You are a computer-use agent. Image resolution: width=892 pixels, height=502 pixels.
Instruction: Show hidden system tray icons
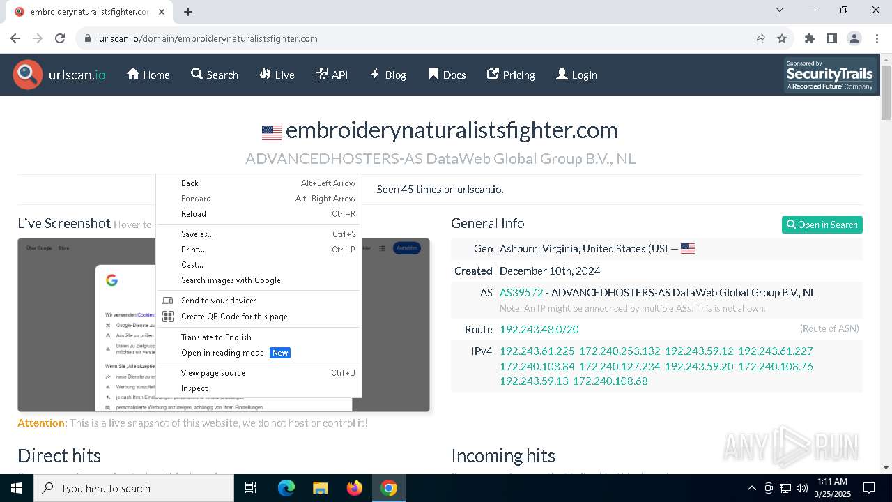pos(751,488)
